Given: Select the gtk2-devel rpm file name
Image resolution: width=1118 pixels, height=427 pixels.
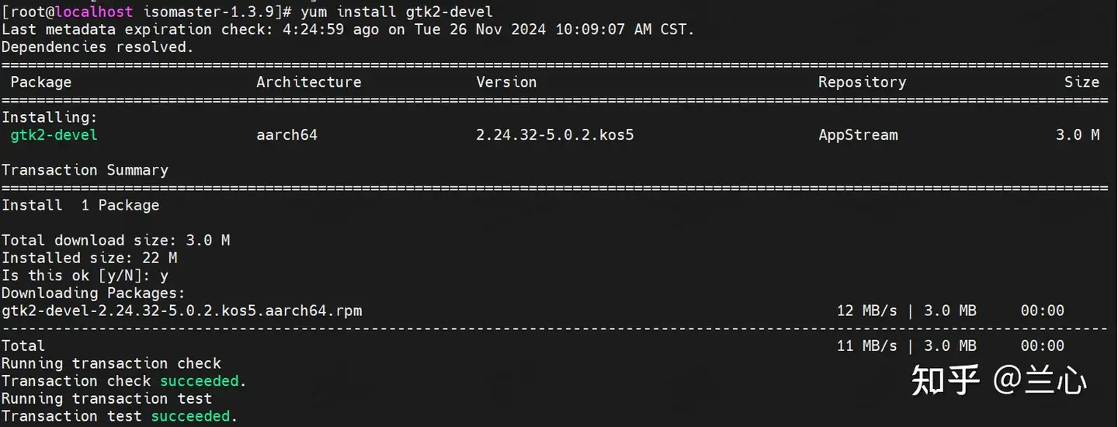Looking at the screenshot, I should tap(182, 311).
